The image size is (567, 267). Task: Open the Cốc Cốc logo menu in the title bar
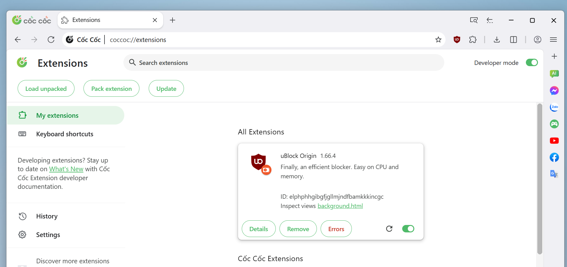pyautogui.click(x=32, y=20)
